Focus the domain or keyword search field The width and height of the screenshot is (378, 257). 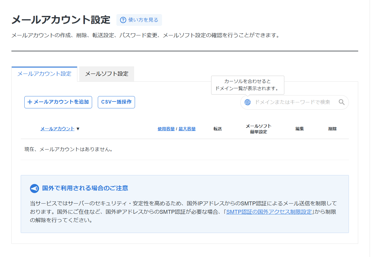coord(294,102)
